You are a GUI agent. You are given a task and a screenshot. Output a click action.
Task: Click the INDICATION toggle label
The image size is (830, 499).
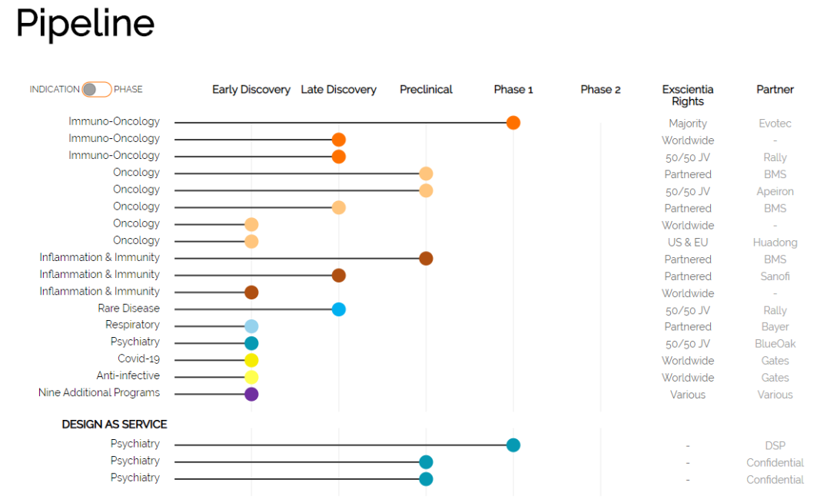pyautogui.click(x=55, y=90)
